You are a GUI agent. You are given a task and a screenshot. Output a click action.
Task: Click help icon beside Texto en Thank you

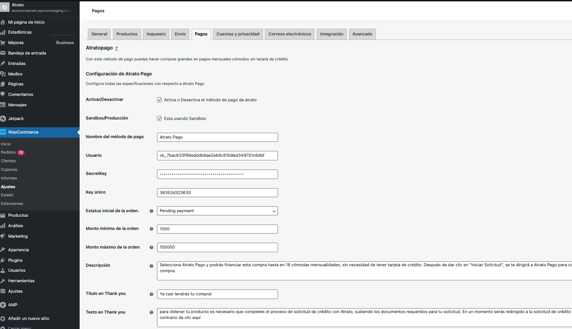coord(152,313)
